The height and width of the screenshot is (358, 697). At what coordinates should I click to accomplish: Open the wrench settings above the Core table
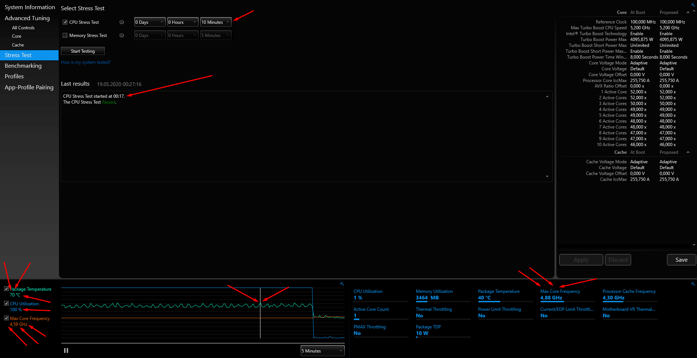click(x=693, y=5)
